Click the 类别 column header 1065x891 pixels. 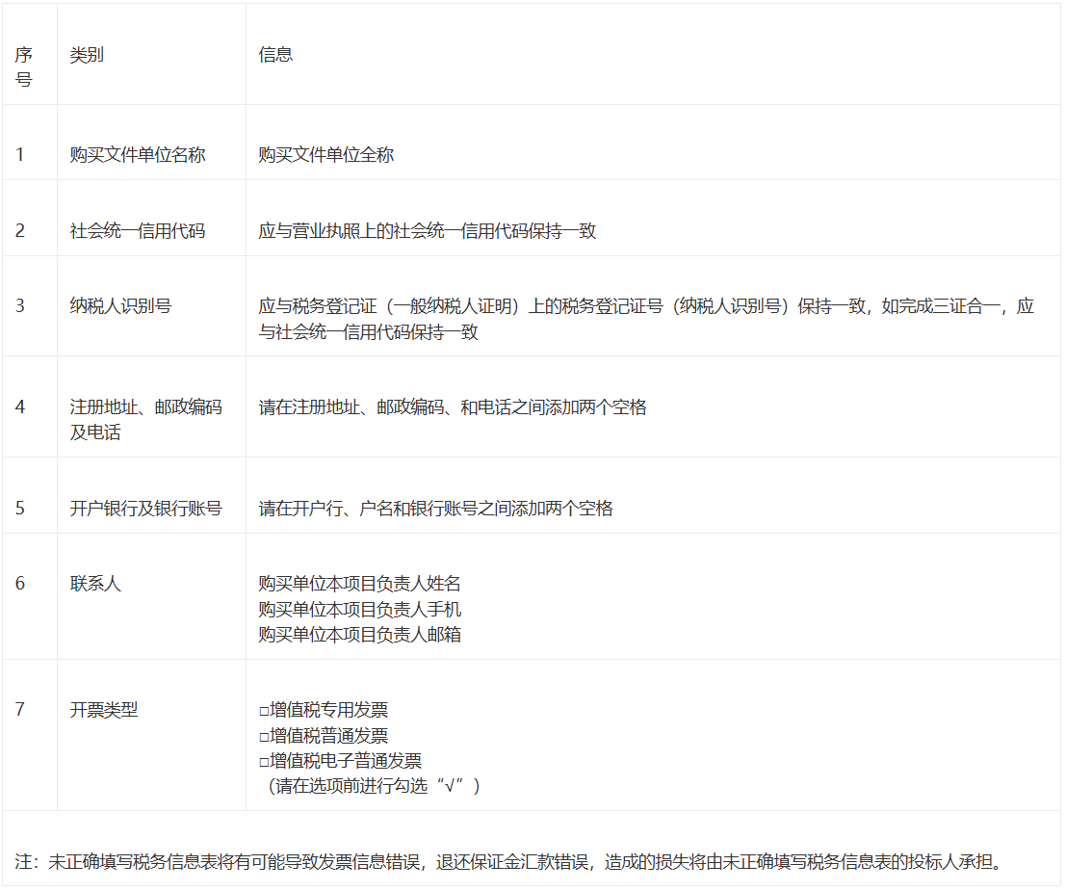[87, 55]
